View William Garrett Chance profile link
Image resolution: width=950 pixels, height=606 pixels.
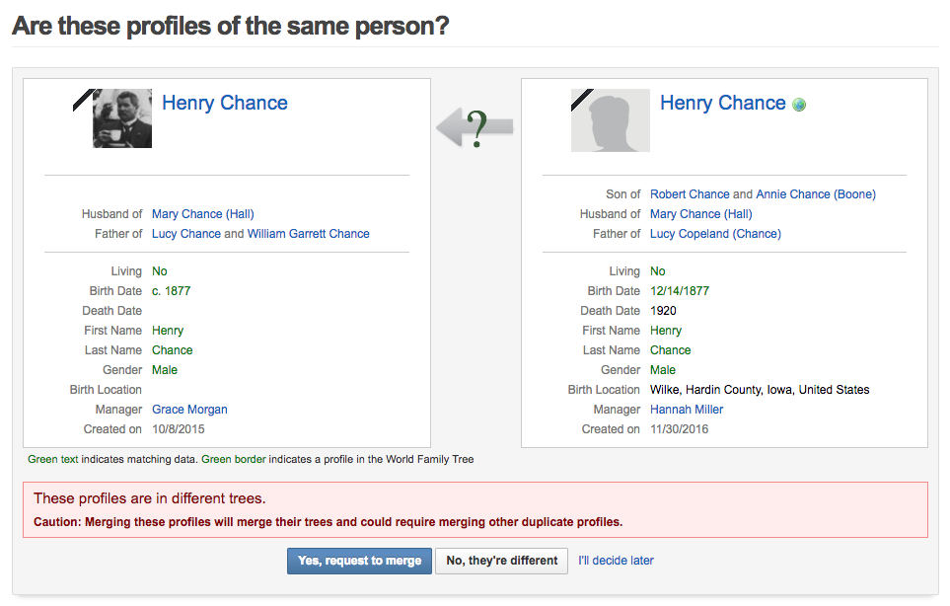(x=309, y=234)
